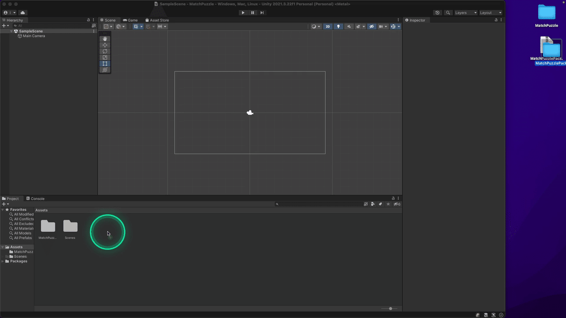Click the Pause button
Screen dimensions: 566x318
click(x=252, y=13)
